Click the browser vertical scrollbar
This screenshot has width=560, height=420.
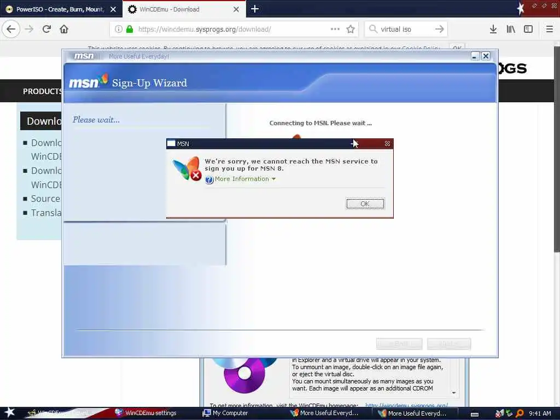click(557, 150)
